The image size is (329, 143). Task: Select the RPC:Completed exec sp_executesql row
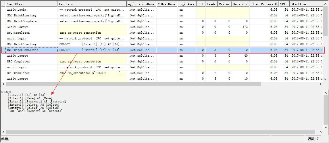162,73
